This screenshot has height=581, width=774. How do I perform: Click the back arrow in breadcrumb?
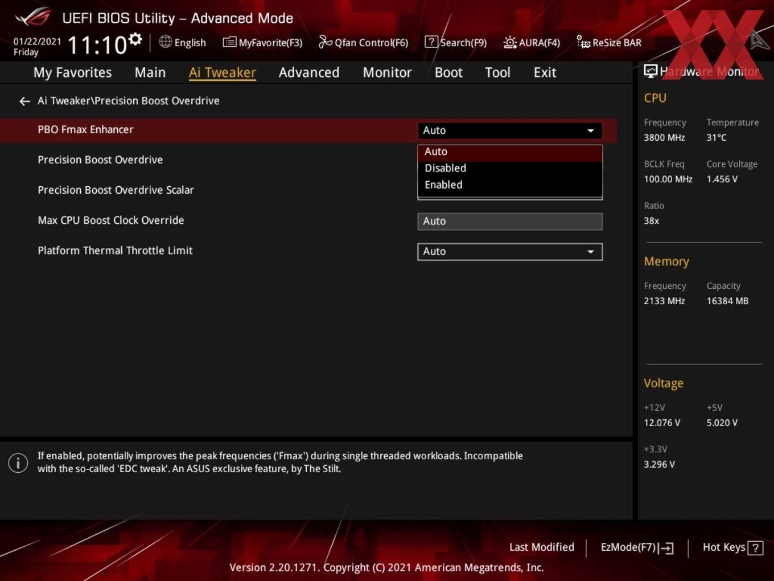click(x=24, y=101)
